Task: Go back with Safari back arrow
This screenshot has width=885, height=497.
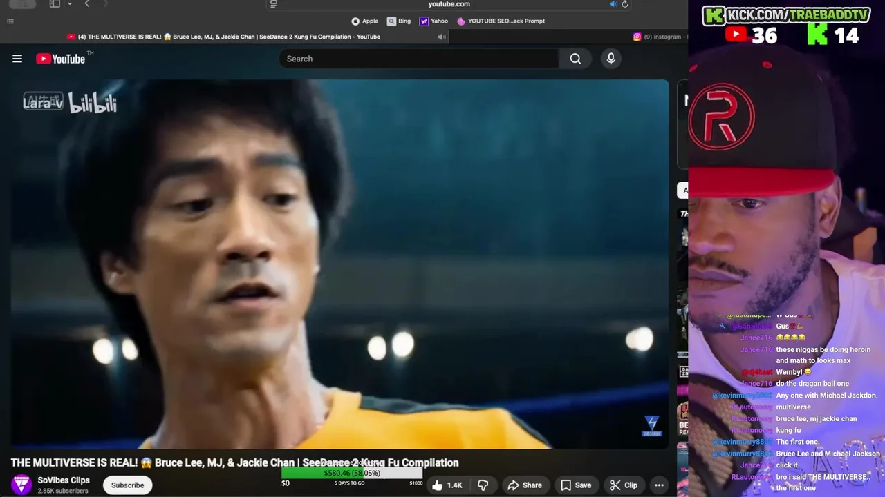Action: coord(87,4)
